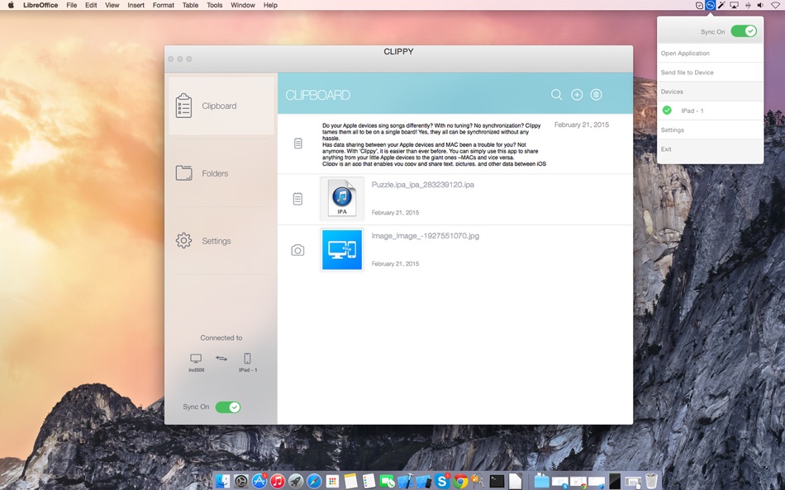
Task: Click the copied text paragraph entry
Action: point(434,144)
